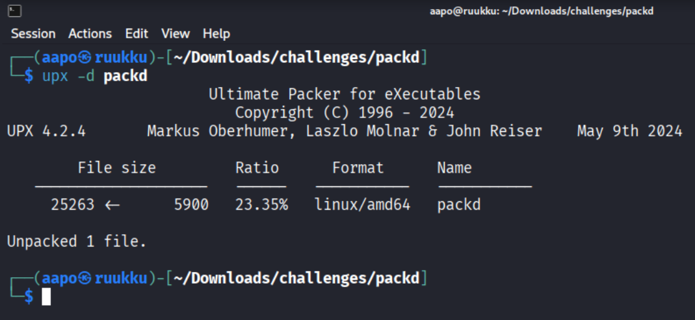Click the Ratio column header
This screenshot has width=695, height=320.
tap(257, 167)
